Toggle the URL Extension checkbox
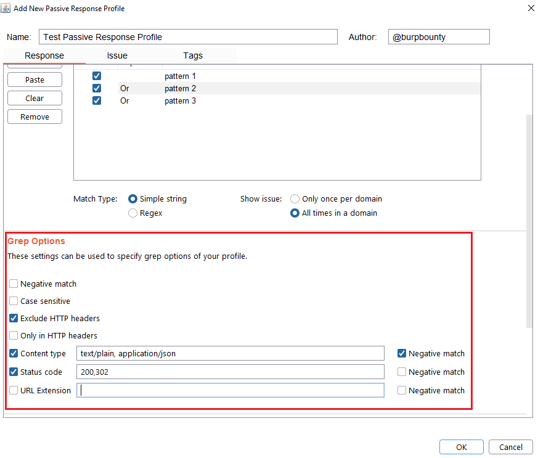Image resolution: width=538 pixels, height=458 pixels. pos(14,390)
